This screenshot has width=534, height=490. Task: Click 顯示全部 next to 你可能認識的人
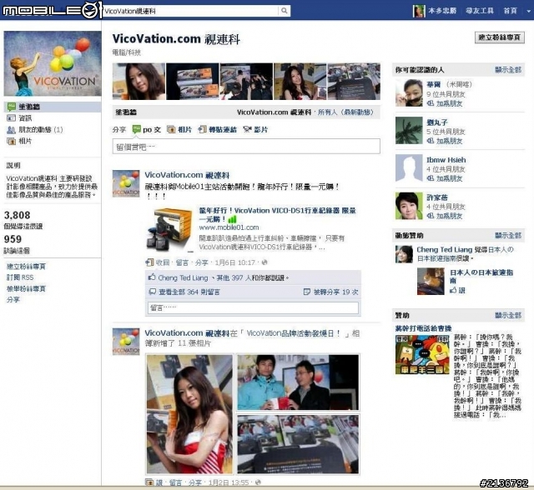(x=508, y=70)
